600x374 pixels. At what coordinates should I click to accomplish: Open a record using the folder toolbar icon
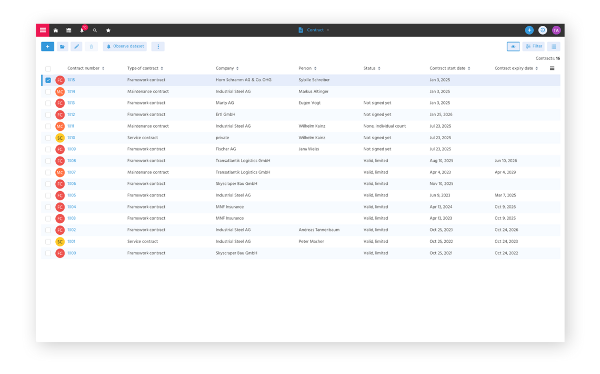[62, 46]
